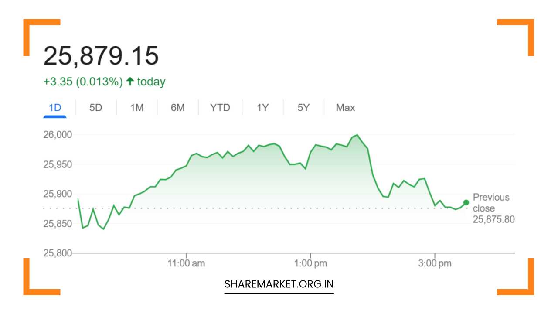558x314 pixels.
Task: Click the 25,879.15 price heading
Action: [101, 56]
